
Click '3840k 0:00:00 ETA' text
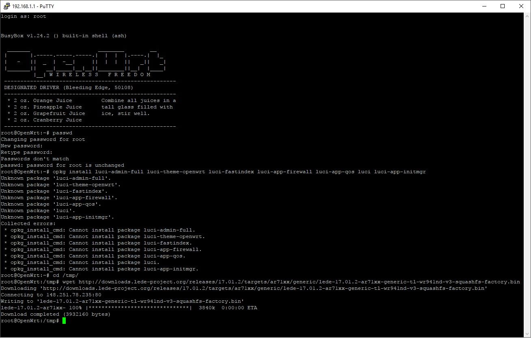(x=228, y=308)
